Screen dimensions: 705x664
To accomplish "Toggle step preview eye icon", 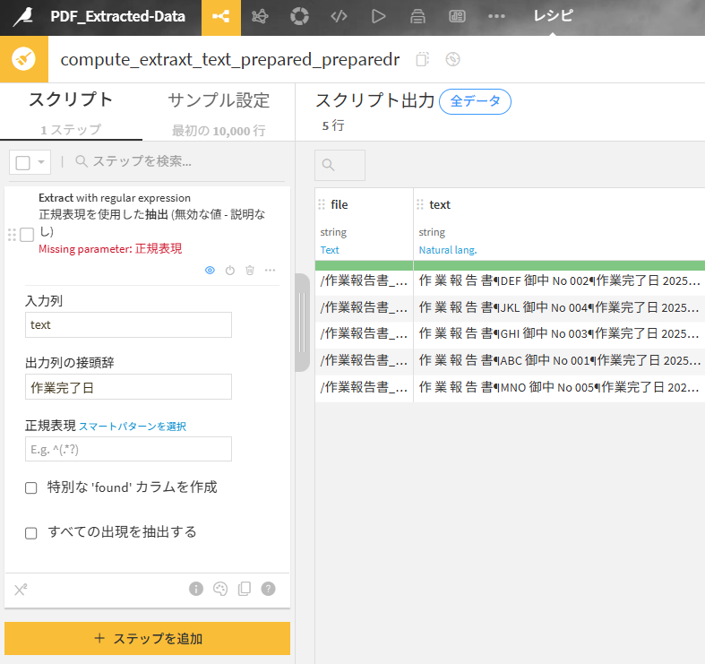I will point(210,270).
